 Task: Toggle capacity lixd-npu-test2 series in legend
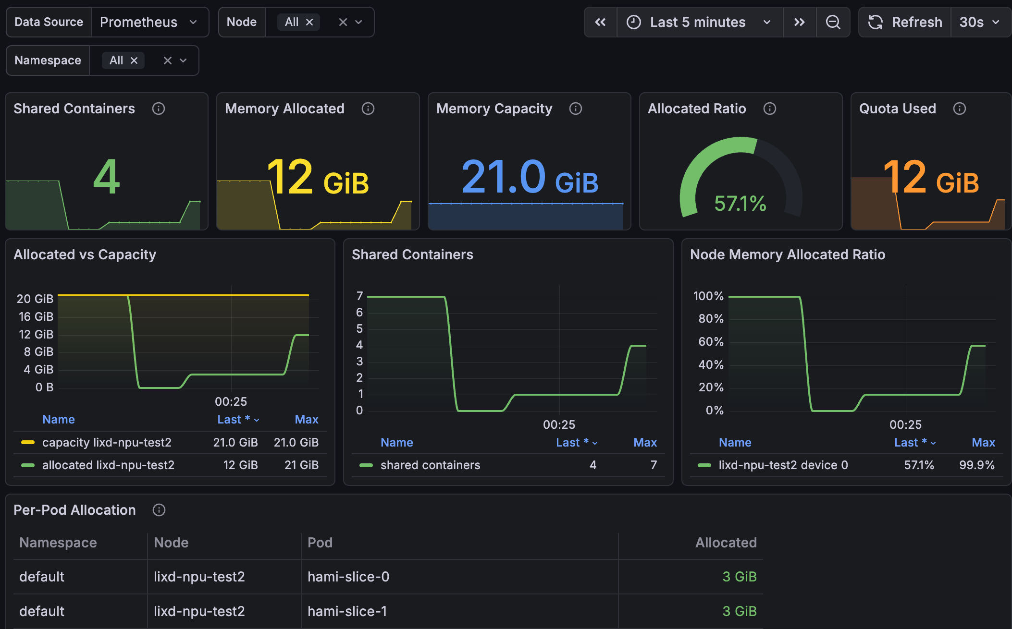click(107, 442)
